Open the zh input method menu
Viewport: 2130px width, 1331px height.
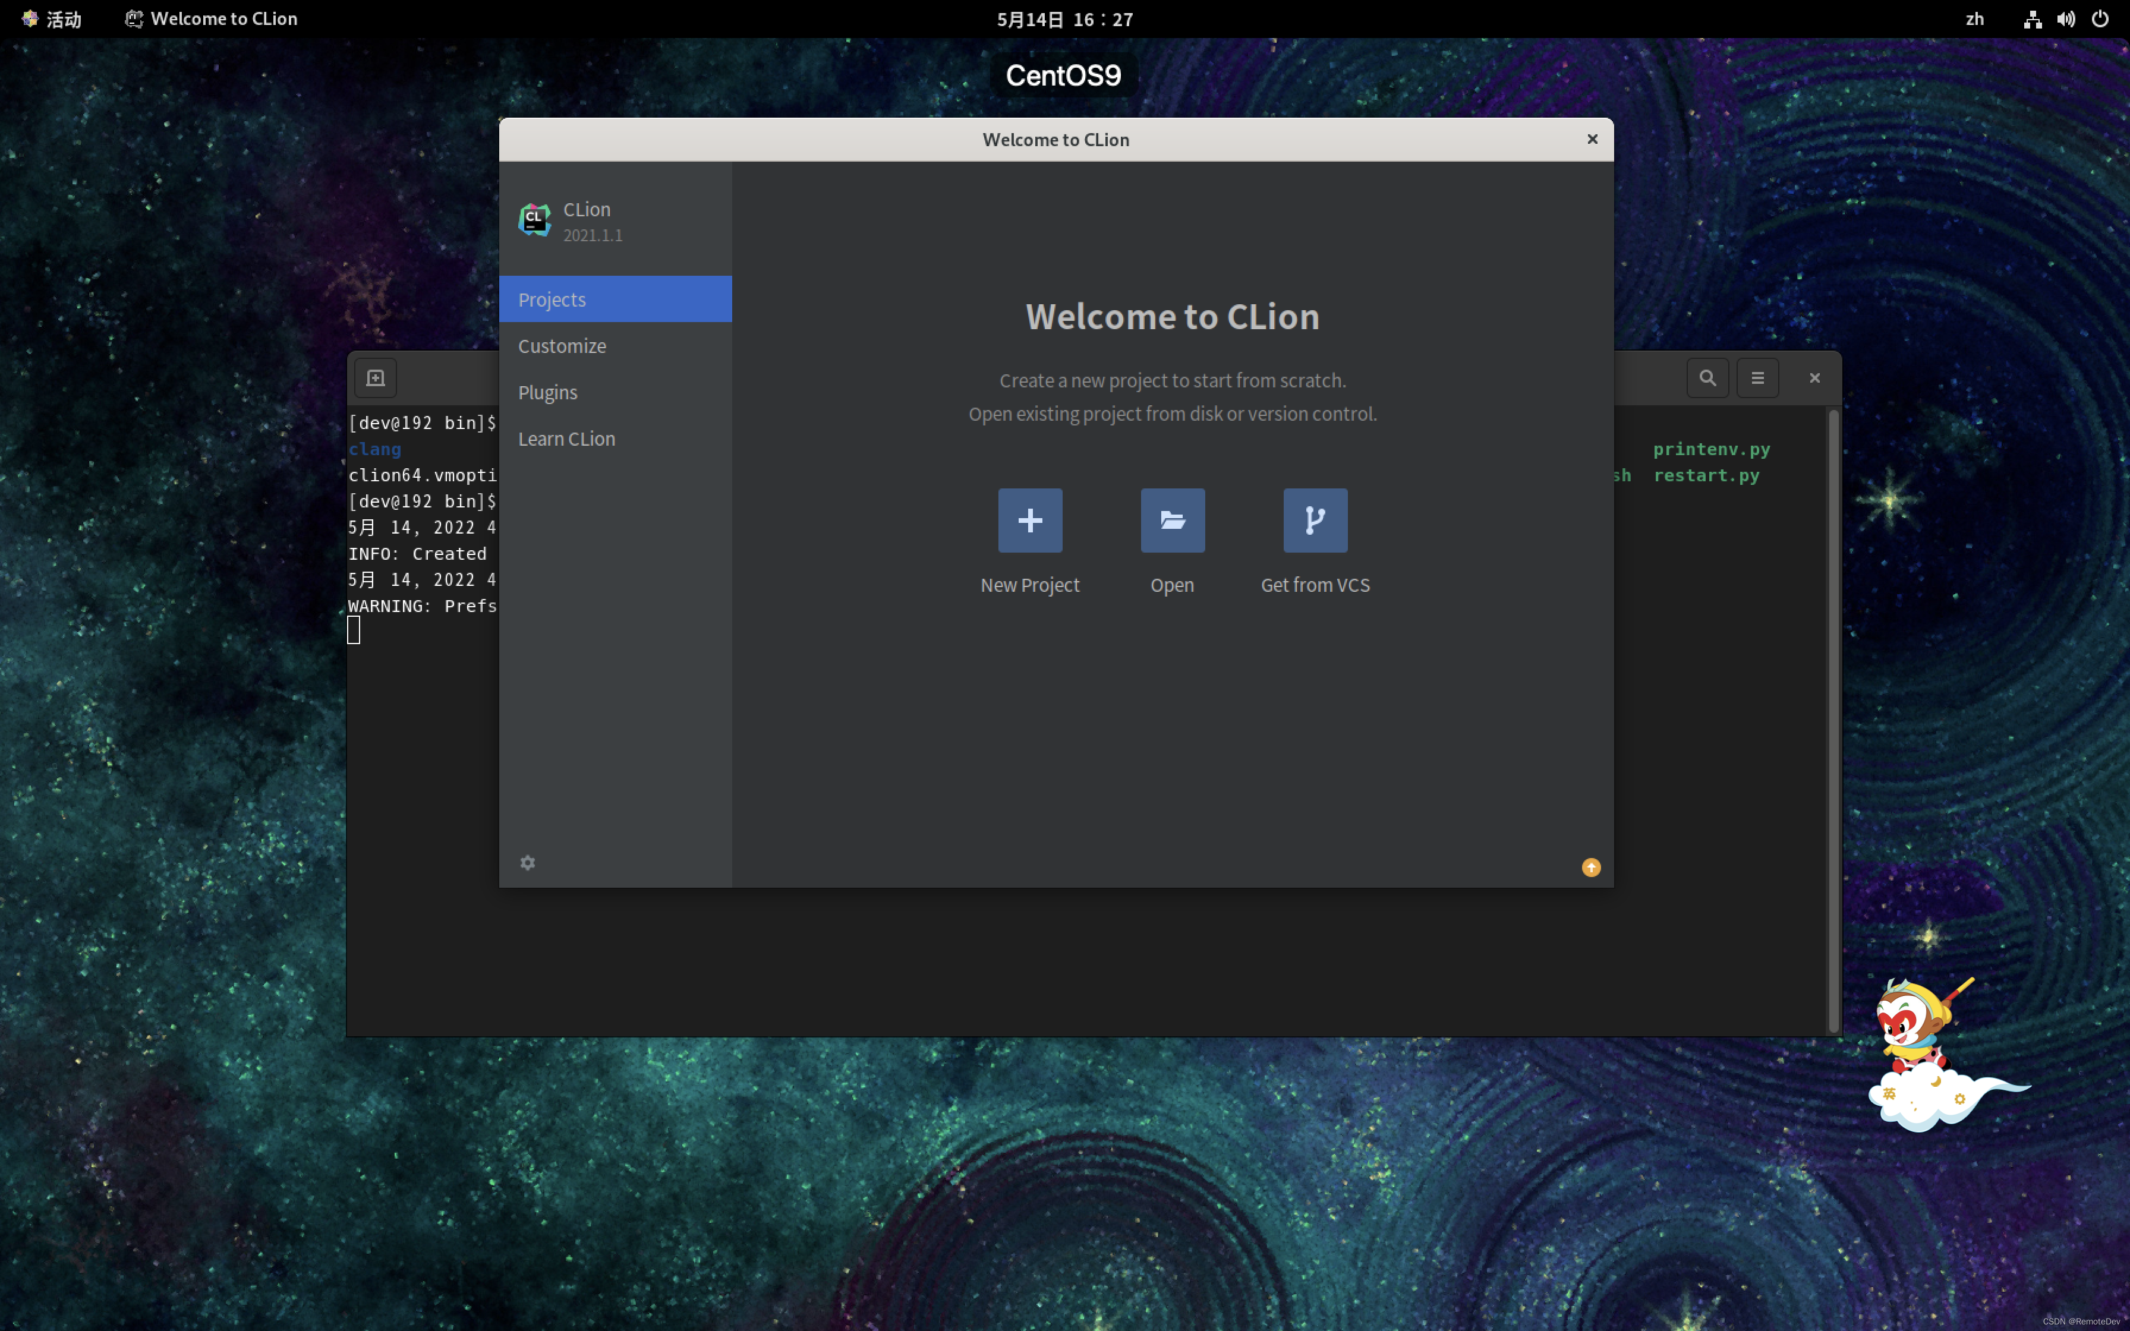(x=1975, y=18)
